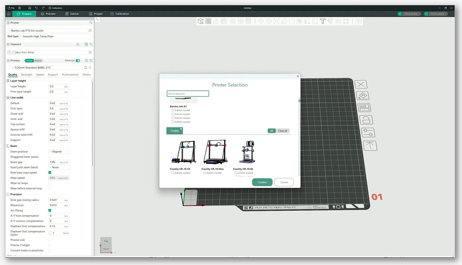Click the home icon in top bar
This screenshot has height=265, width=462.
pyautogui.click(x=9, y=14)
